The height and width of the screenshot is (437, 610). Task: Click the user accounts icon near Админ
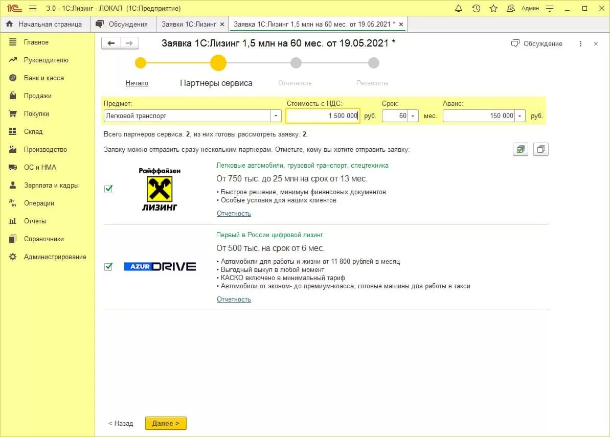point(511,8)
